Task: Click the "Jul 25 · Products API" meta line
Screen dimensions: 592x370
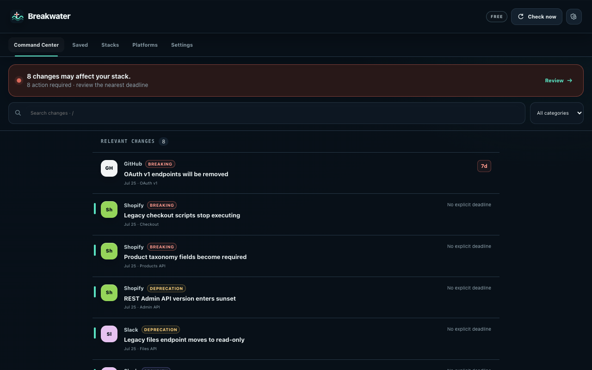Action: (x=145, y=266)
